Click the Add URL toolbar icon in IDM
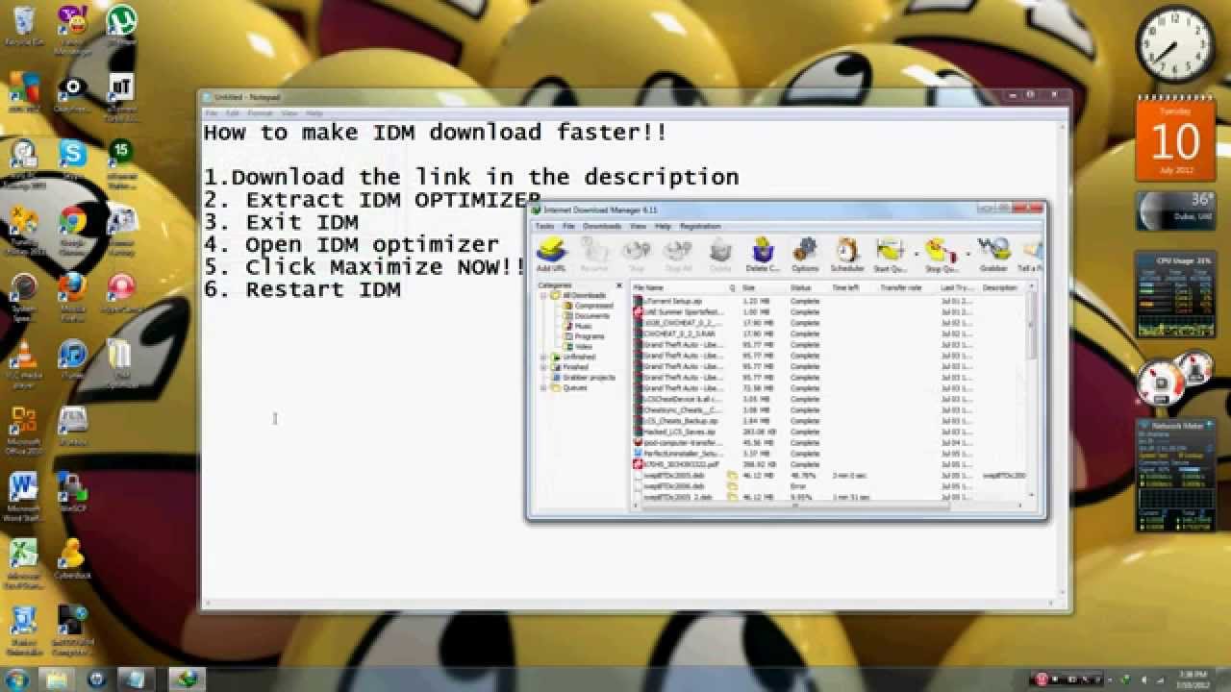This screenshot has height=692, width=1231. click(551, 255)
